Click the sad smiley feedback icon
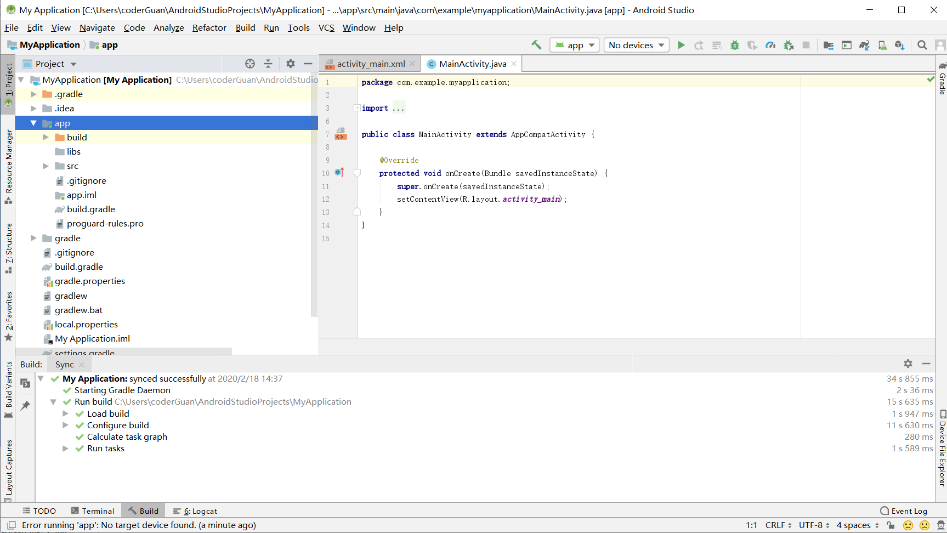This screenshot has height=533, width=947. pos(925,525)
